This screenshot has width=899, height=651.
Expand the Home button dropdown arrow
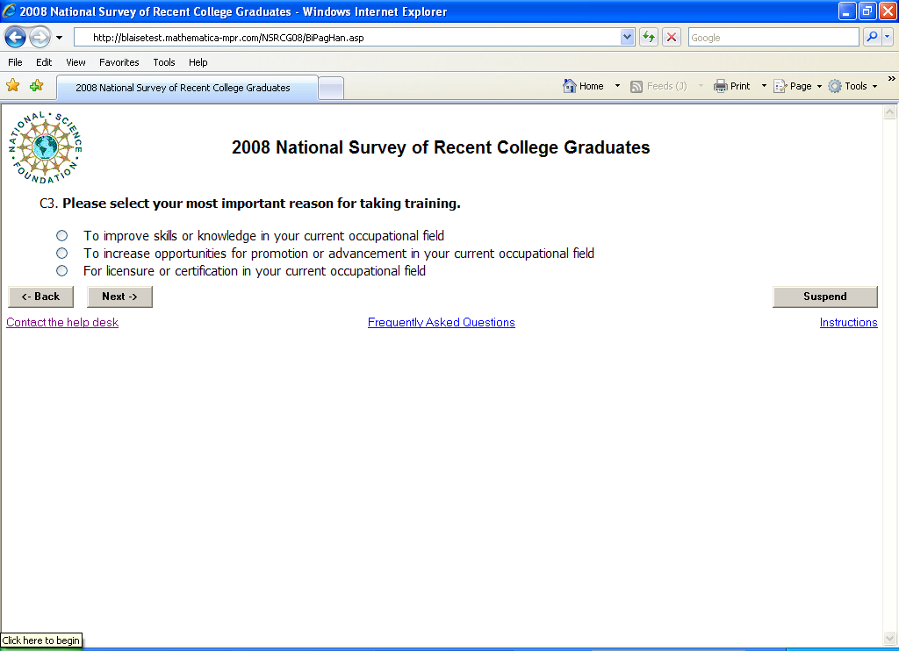point(617,86)
